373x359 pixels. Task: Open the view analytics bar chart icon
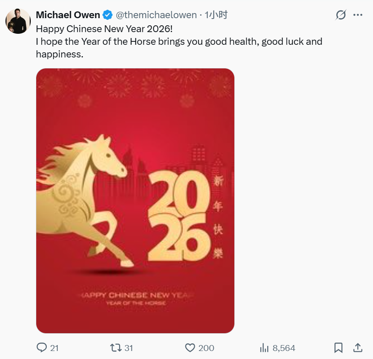pyautogui.click(x=264, y=348)
